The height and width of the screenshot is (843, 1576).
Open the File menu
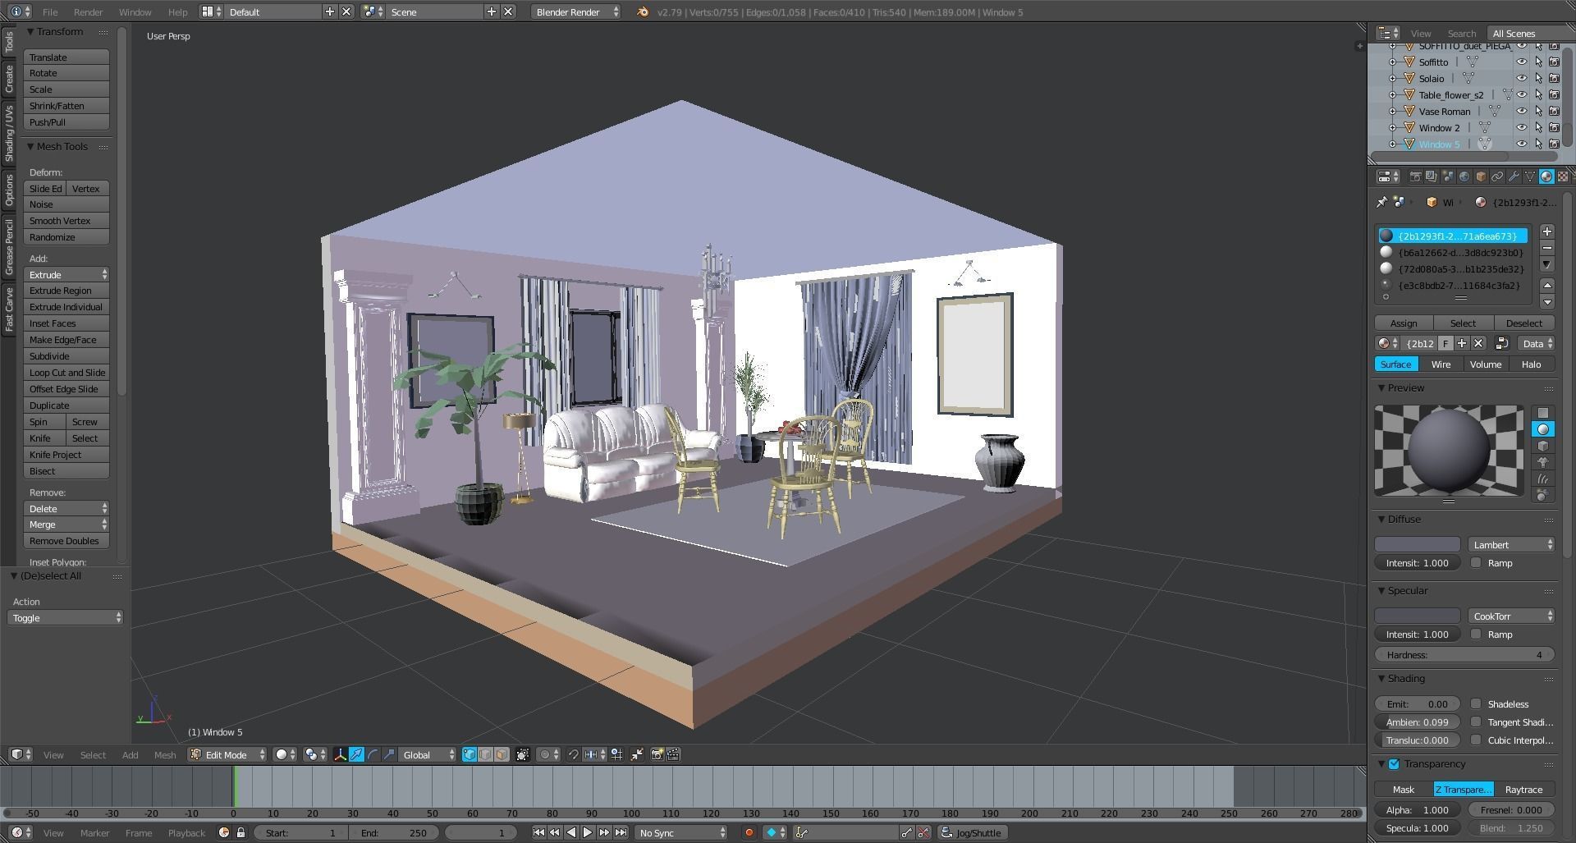tap(50, 11)
